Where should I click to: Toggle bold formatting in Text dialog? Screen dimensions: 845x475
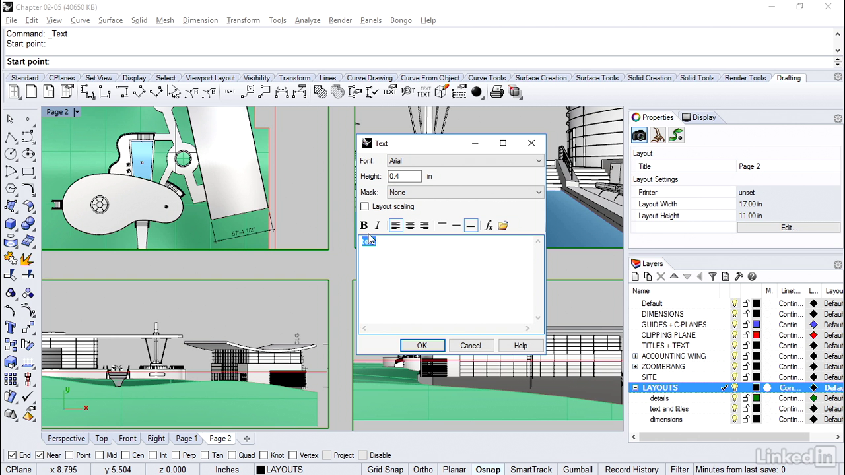click(364, 226)
